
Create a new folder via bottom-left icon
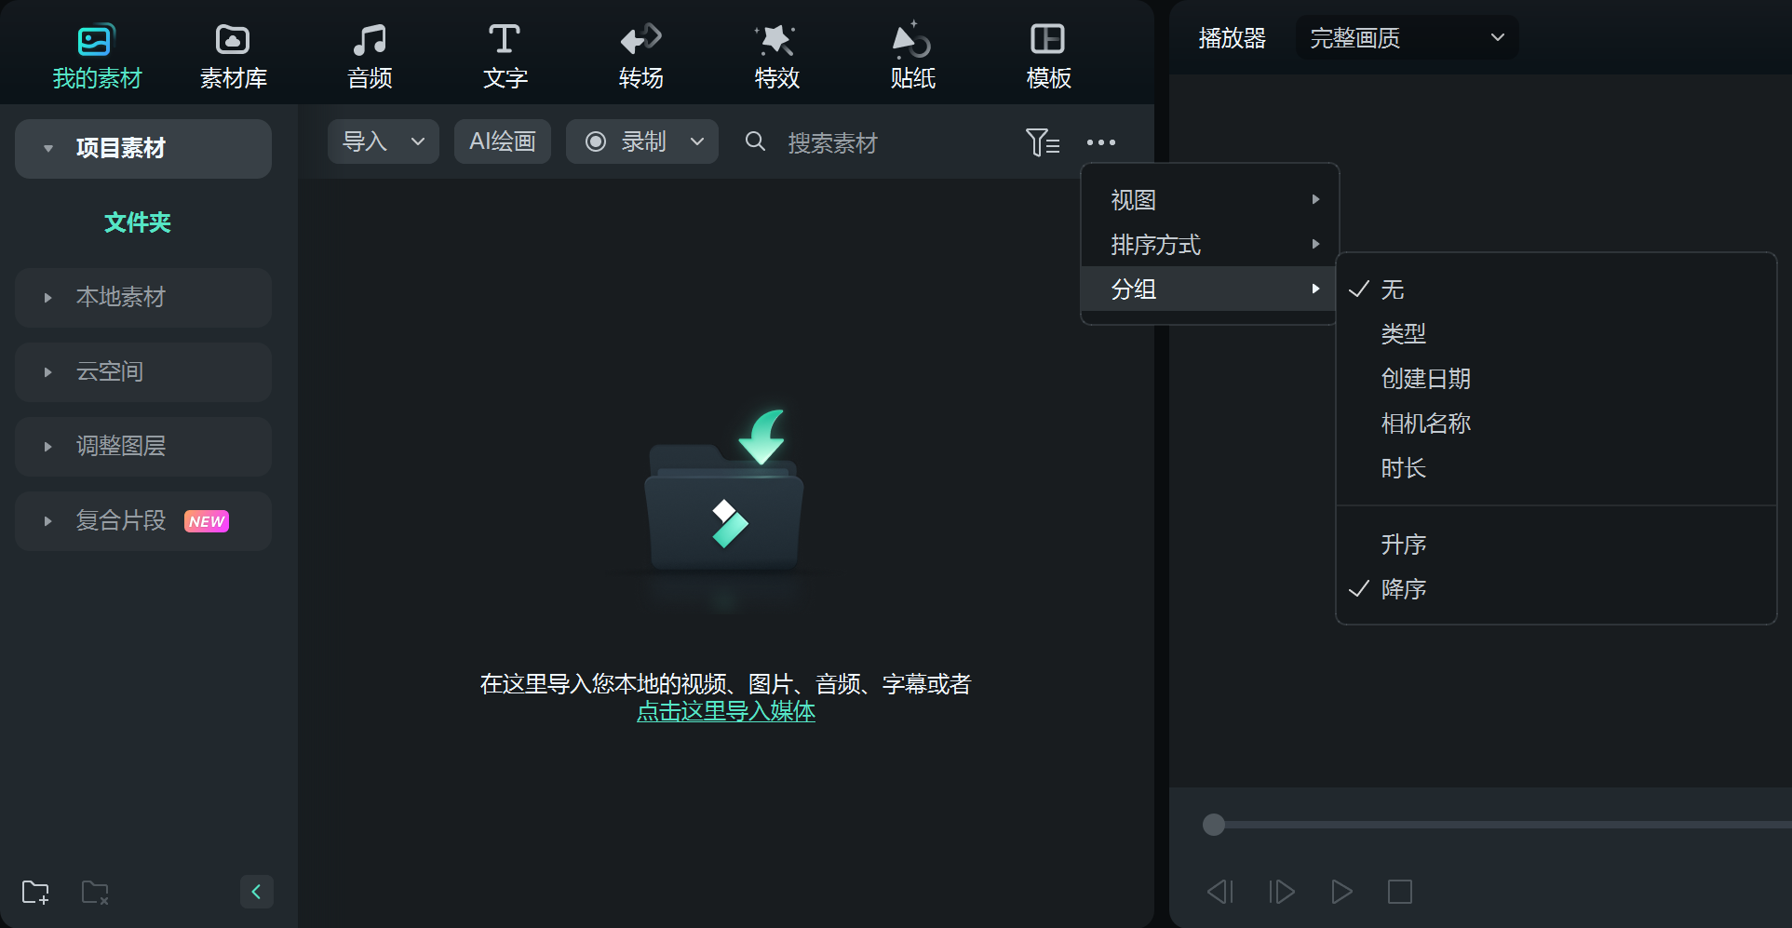tap(35, 892)
